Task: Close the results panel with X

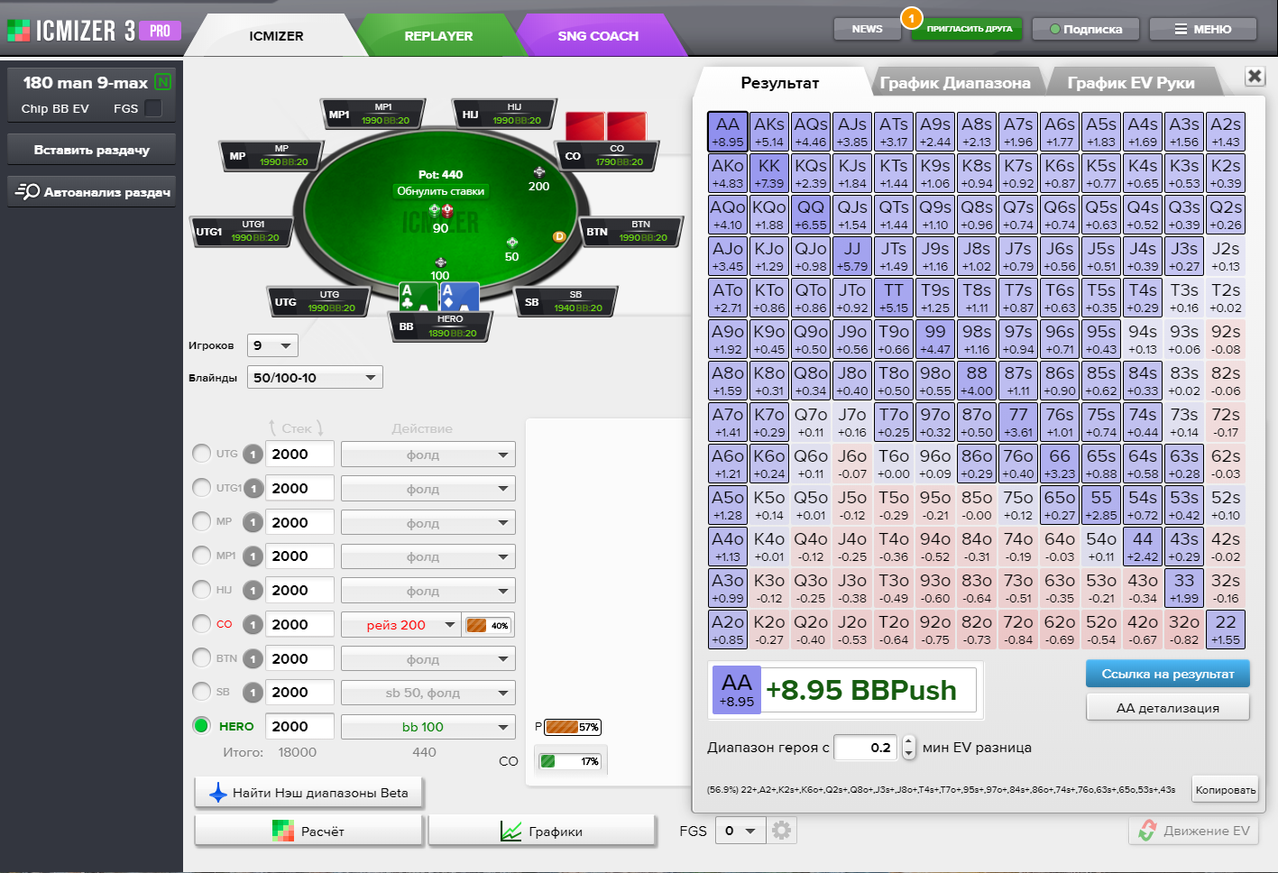Action: pos(1255,76)
